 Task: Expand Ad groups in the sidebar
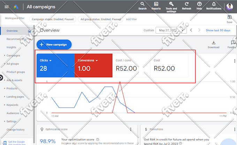coord(5,64)
